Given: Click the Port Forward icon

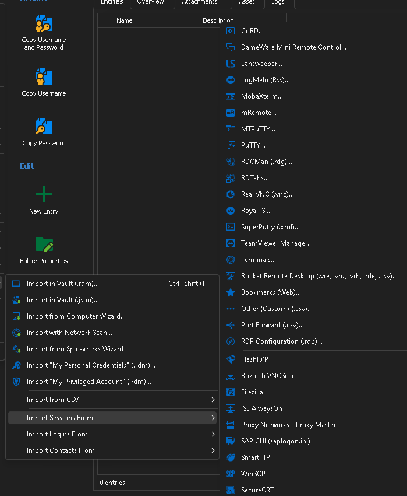Looking at the screenshot, I should [x=231, y=325].
